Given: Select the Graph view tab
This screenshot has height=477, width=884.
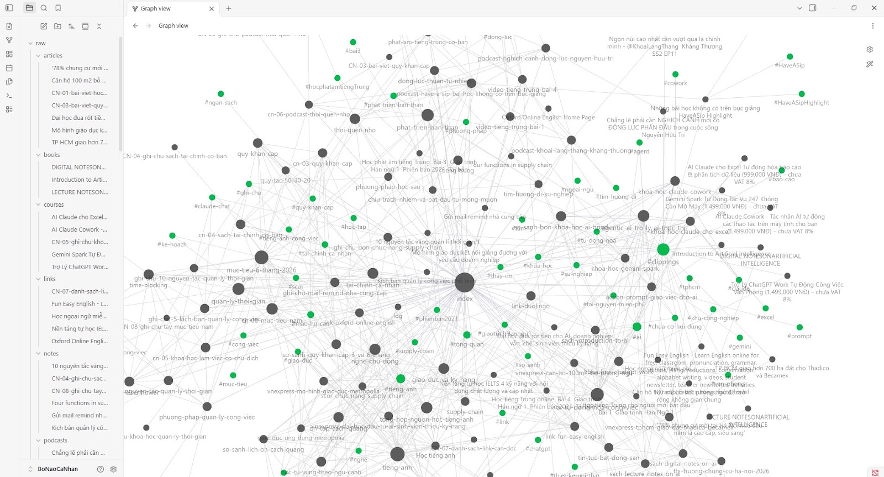Looking at the screenshot, I should click(x=172, y=9).
